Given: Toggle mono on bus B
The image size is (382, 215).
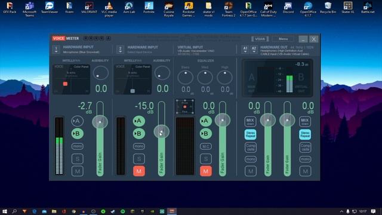Looking at the screenshot, I should pos(305,159).
